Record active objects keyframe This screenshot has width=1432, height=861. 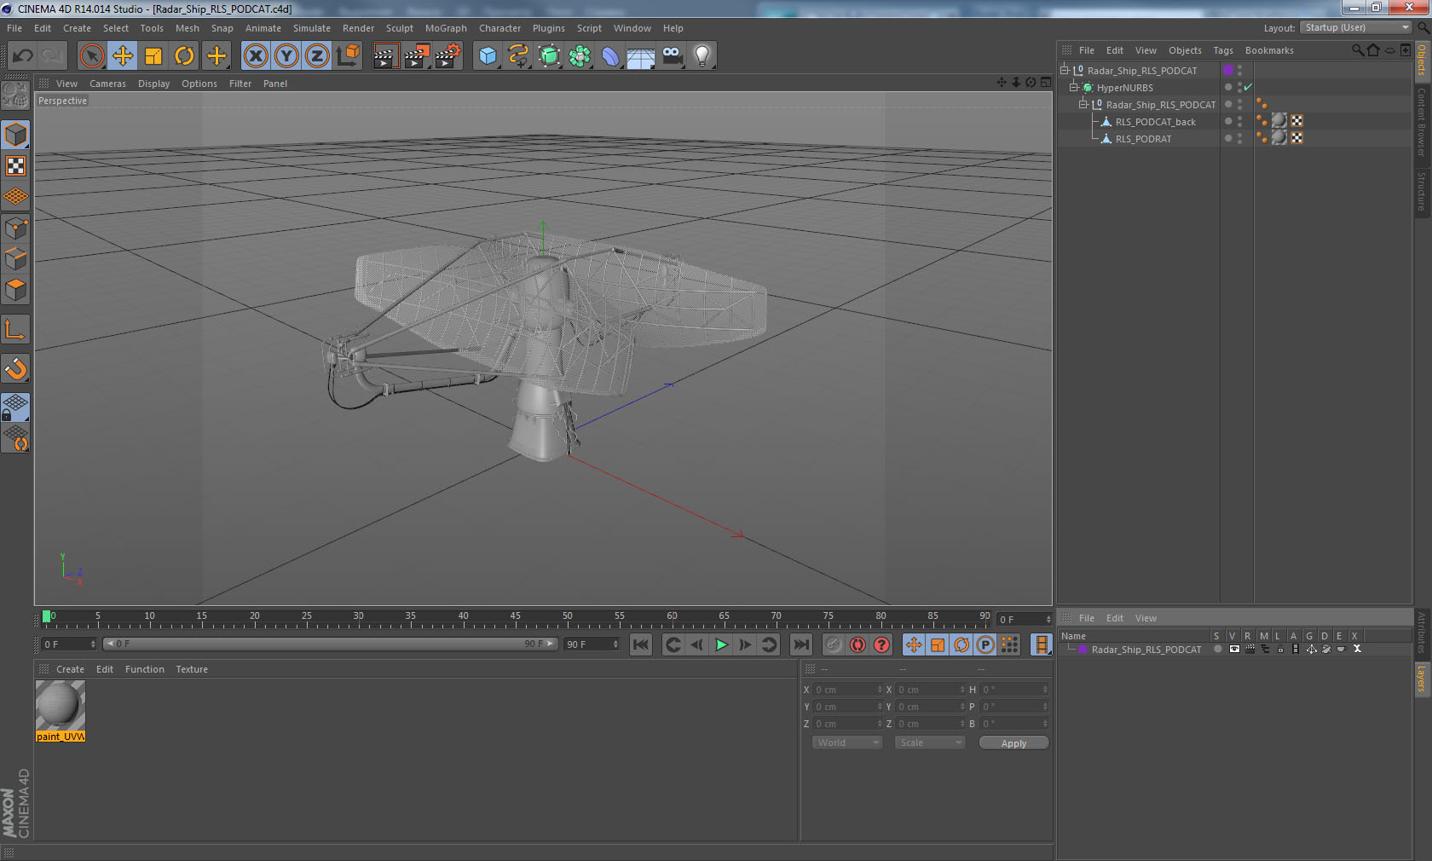click(834, 644)
